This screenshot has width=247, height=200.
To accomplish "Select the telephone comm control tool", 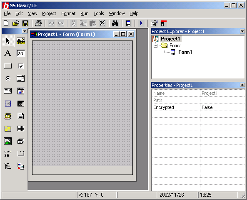I will [x=8, y=116].
